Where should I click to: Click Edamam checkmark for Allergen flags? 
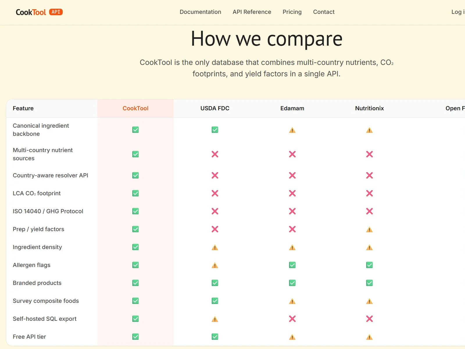292,265
